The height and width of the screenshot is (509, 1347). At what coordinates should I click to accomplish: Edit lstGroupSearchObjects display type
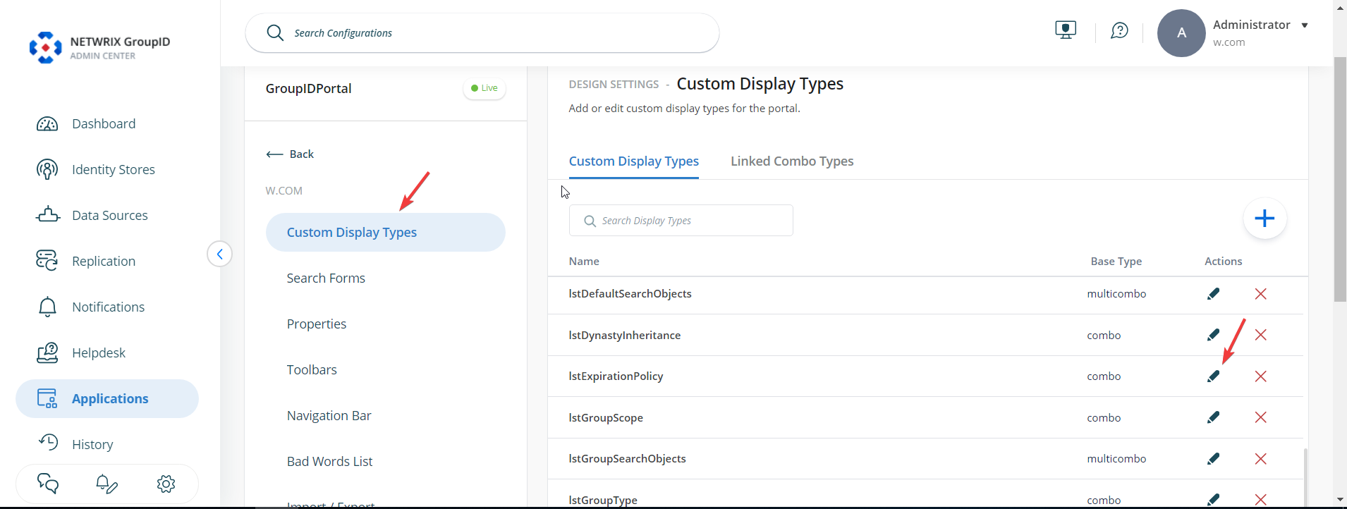(x=1213, y=459)
